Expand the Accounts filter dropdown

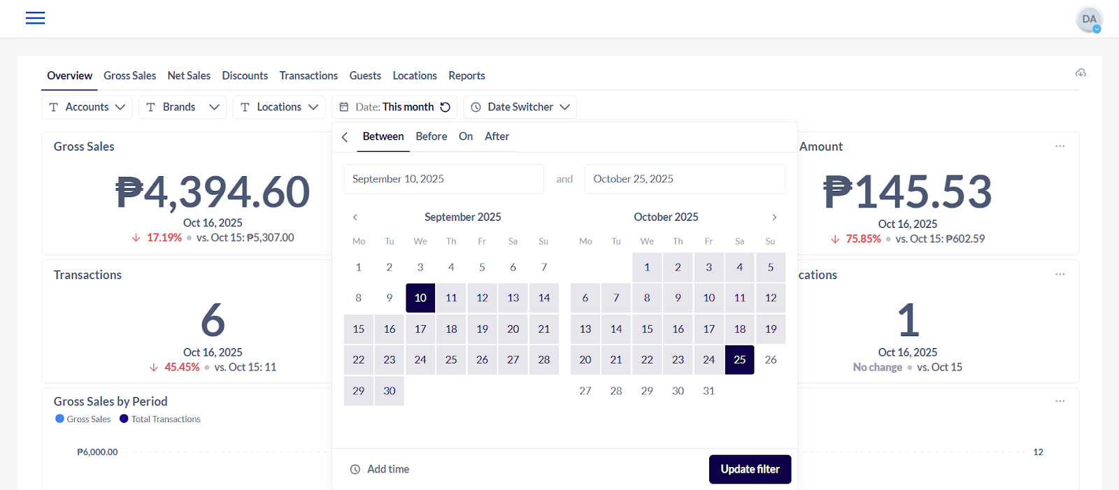87,107
